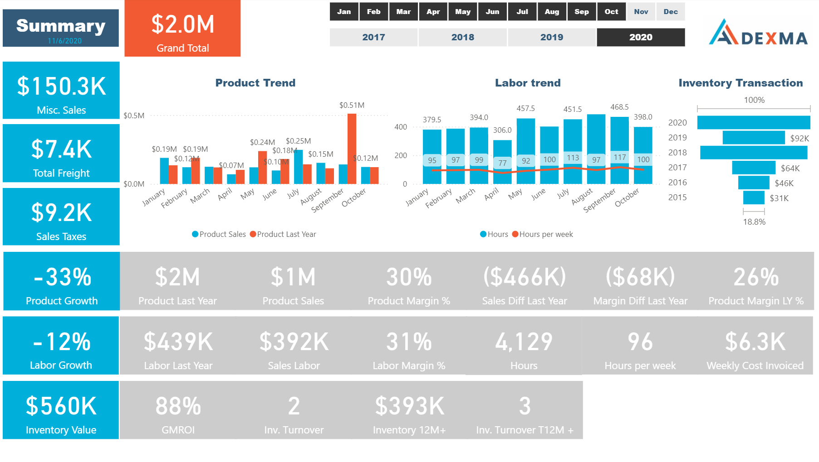This screenshot has width=819, height=462.
Task: Select the Misc. Sales $150.3K card
Action: click(x=61, y=91)
